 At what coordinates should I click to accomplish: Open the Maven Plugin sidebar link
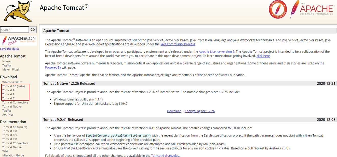[x=11, y=69]
